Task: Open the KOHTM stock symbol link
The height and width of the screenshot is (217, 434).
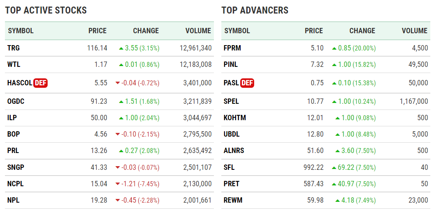Action: pyautogui.click(x=235, y=118)
